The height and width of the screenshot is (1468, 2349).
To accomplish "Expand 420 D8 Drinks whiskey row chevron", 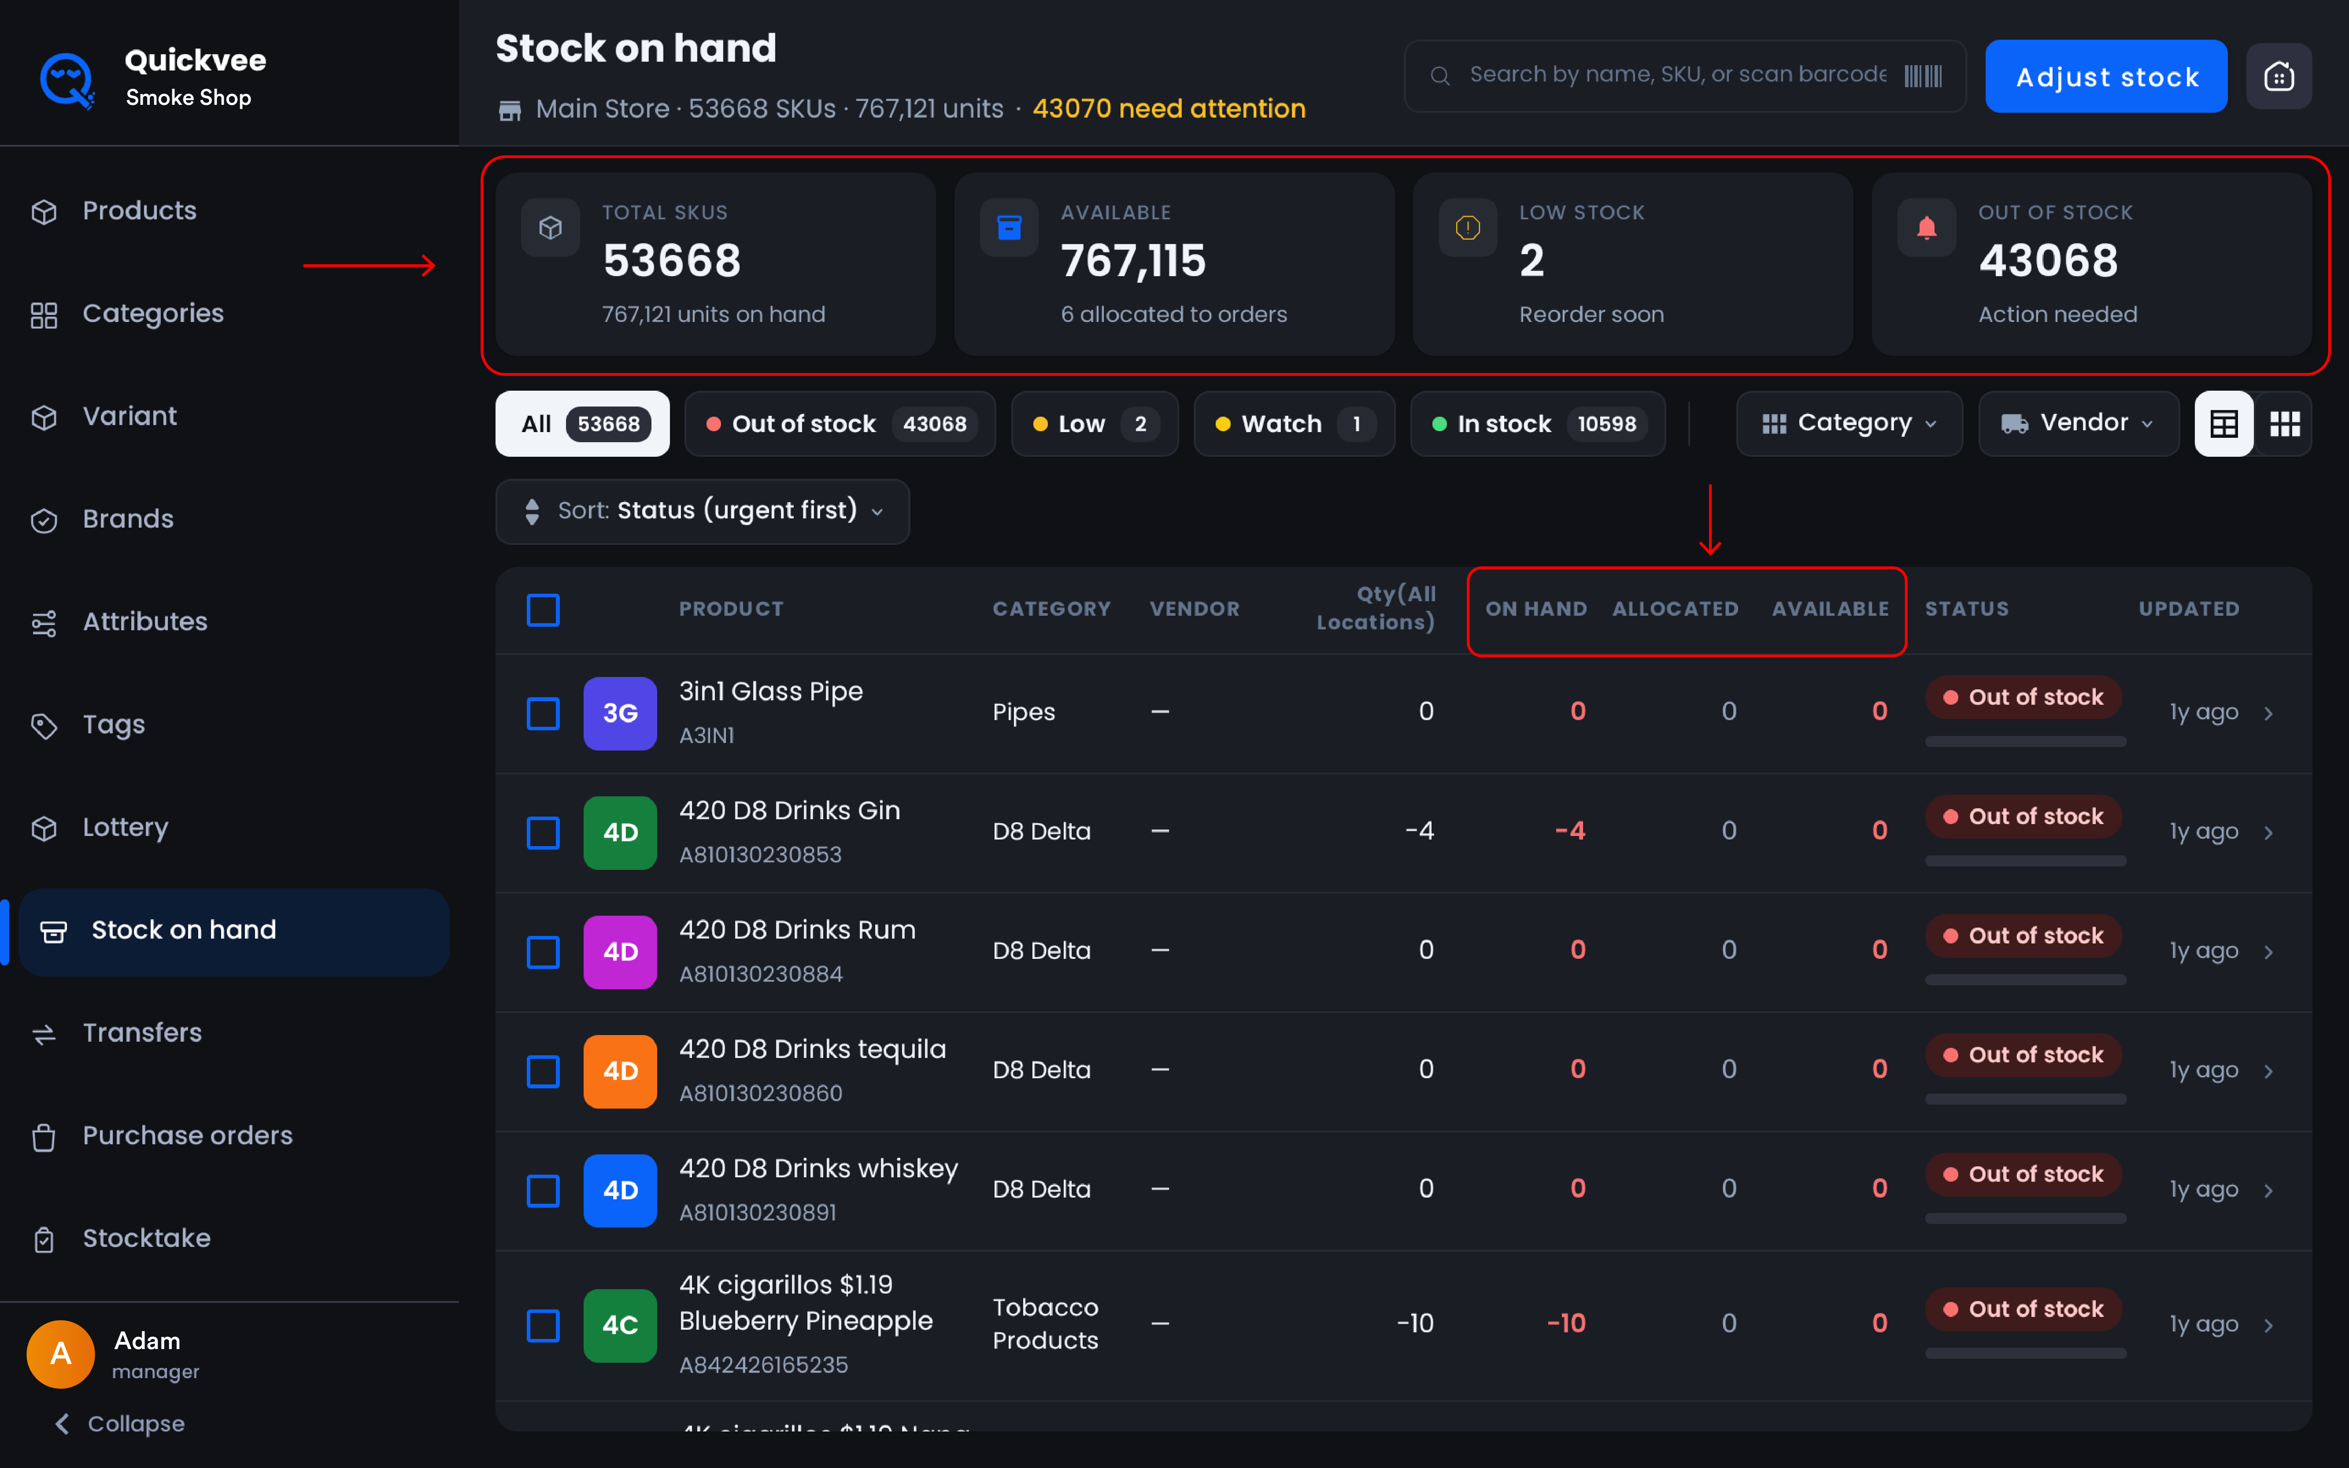I will click(x=2268, y=1191).
